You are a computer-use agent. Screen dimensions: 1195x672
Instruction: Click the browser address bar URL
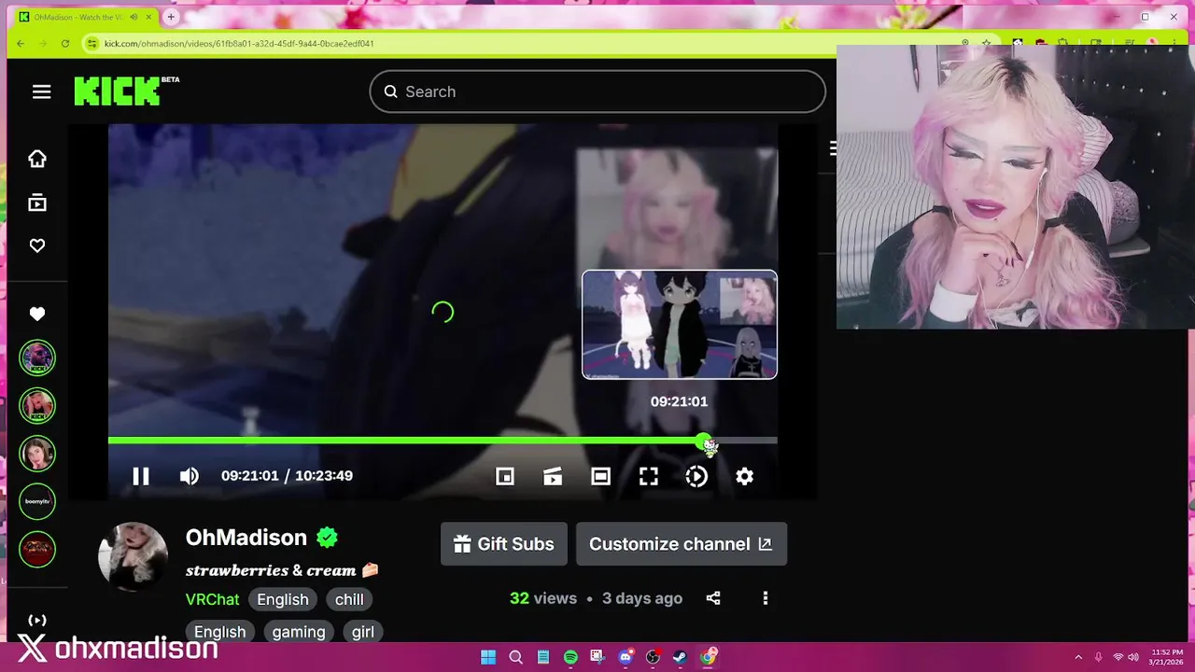click(239, 43)
